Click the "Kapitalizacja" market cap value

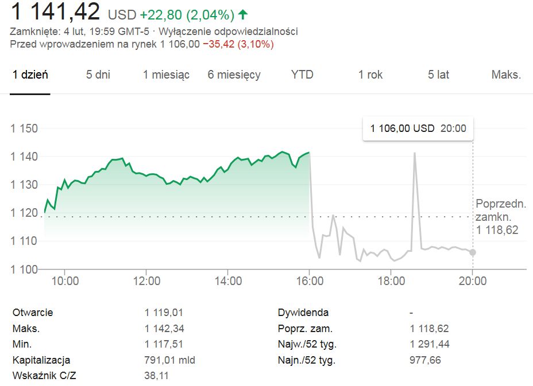point(170,360)
